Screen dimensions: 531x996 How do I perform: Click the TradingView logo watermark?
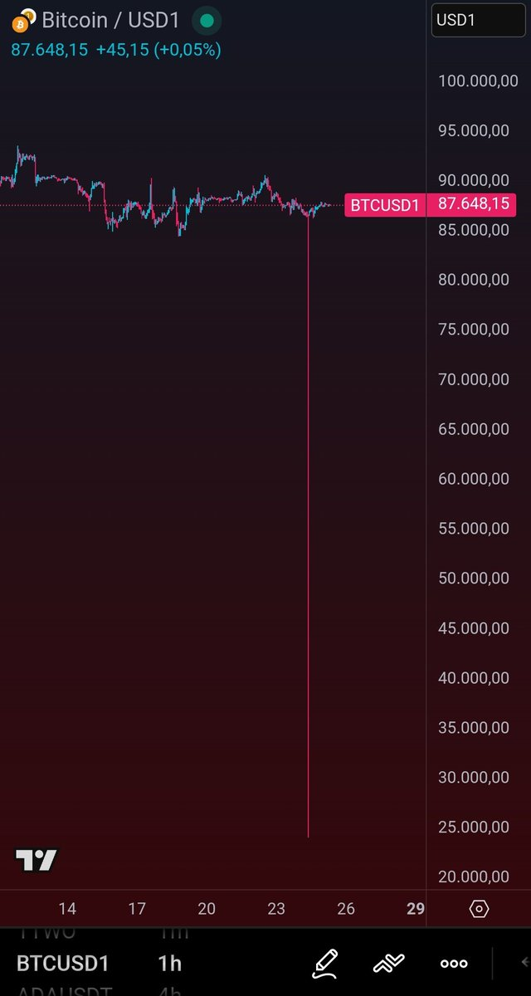pos(35,861)
